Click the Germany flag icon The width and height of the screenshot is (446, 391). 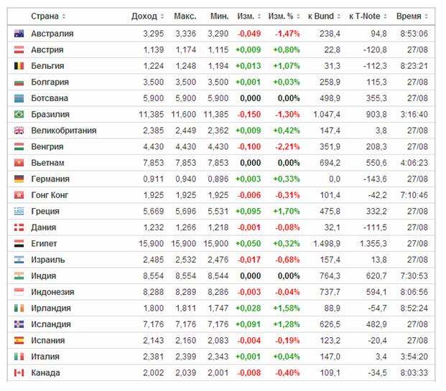19,179
